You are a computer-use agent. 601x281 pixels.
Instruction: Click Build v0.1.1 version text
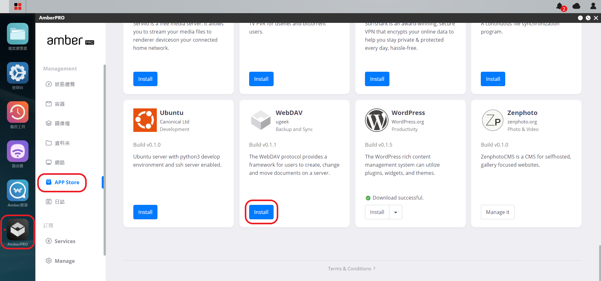coord(263,145)
